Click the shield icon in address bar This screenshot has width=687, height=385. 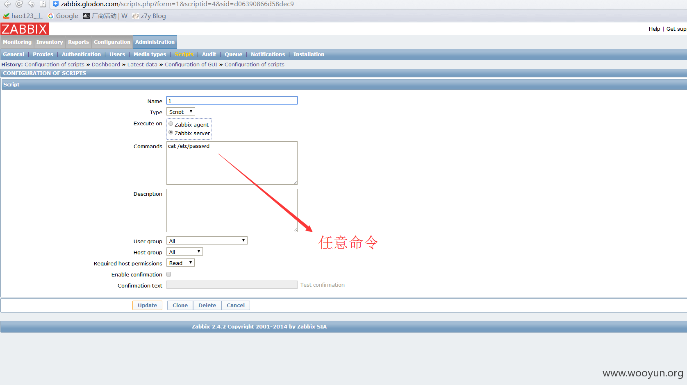pyautogui.click(x=56, y=4)
